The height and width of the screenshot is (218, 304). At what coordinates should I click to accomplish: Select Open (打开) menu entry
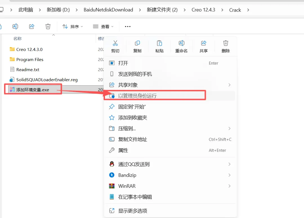point(170,63)
